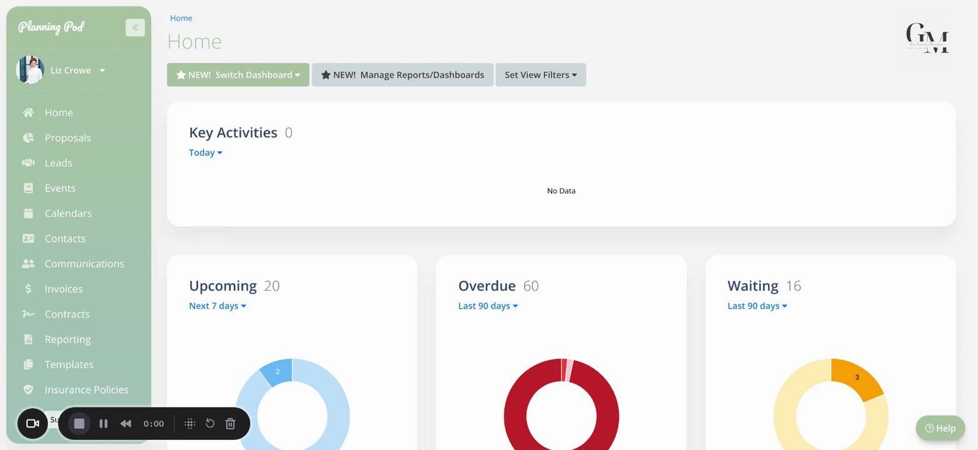Image resolution: width=978 pixels, height=450 pixels.
Task: Click the Insurance Policies shield icon
Action: point(28,389)
